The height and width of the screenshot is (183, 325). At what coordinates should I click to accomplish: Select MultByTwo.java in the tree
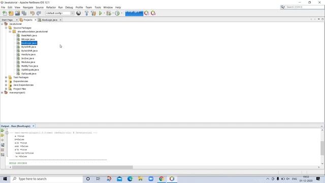pyautogui.click(x=29, y=66)
